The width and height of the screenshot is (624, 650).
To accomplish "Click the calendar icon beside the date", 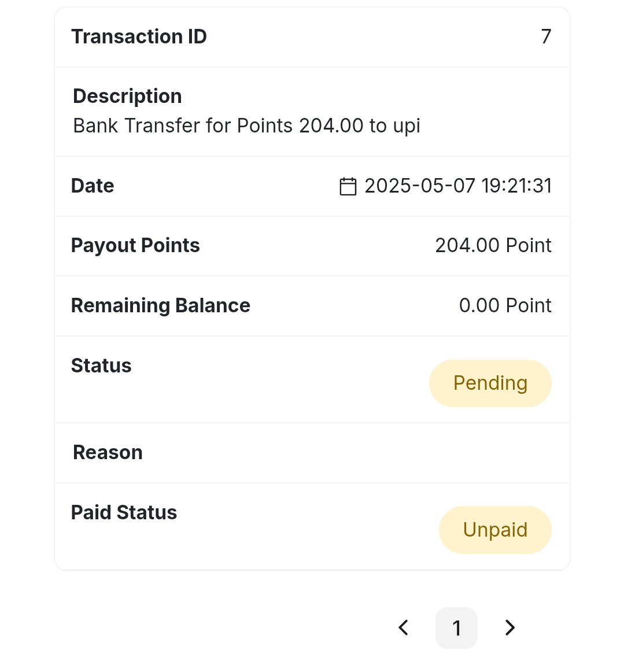I will [x=348, y=186].
